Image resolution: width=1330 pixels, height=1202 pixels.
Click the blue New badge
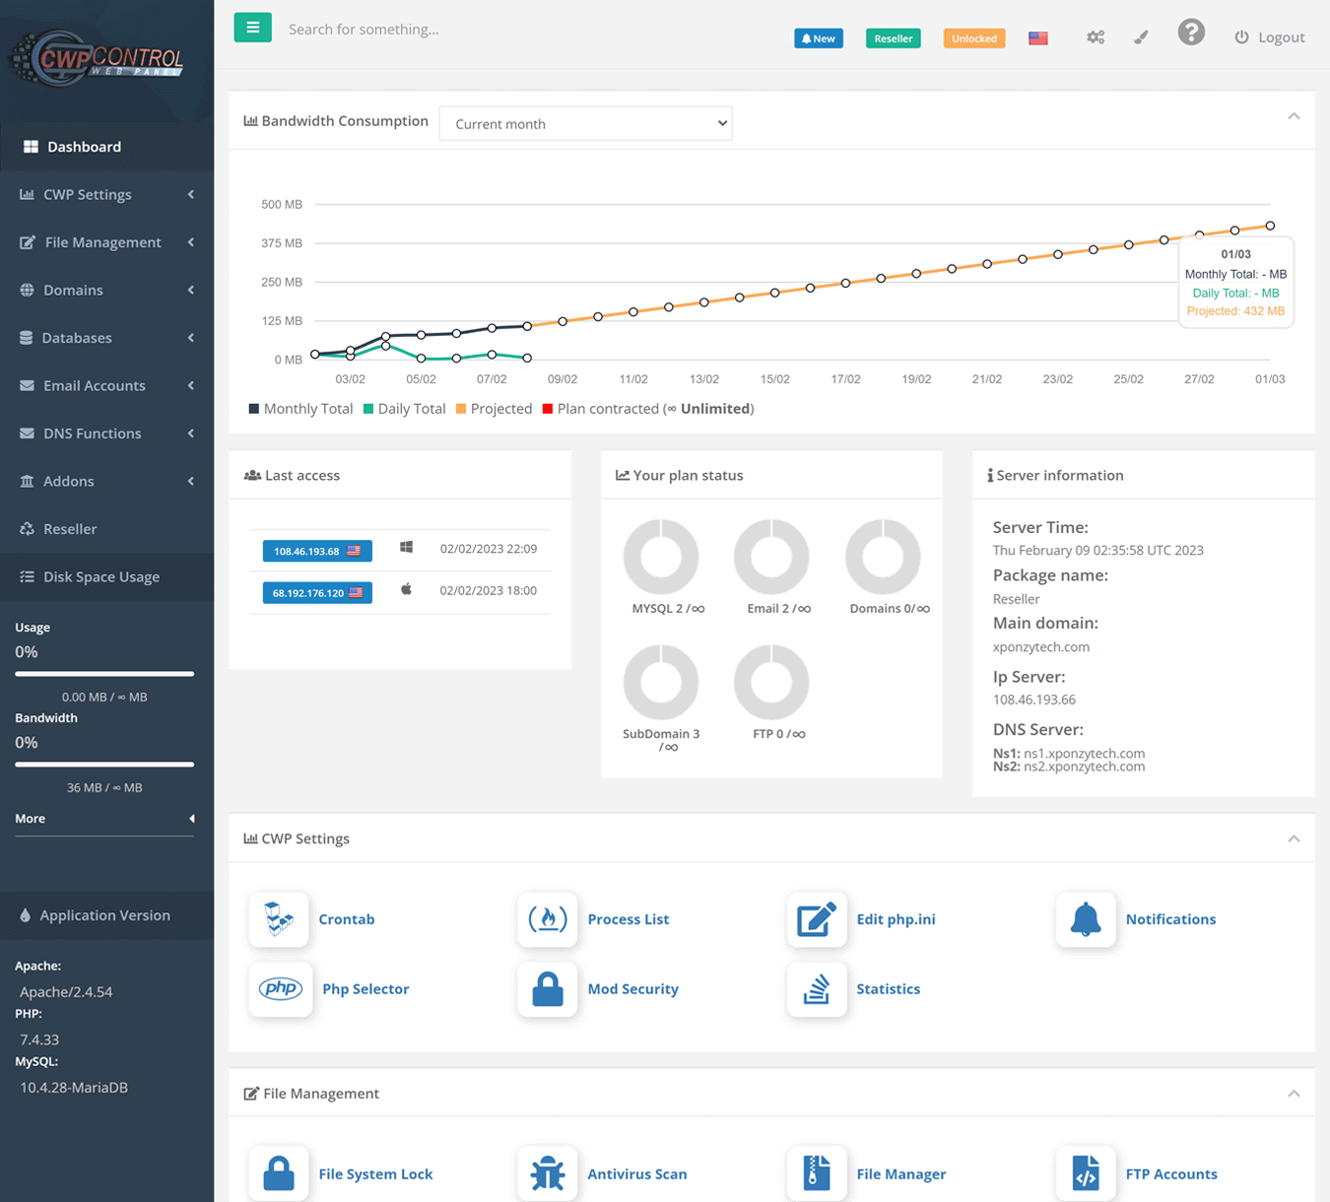pyautogui.click(x=819, y=38)
